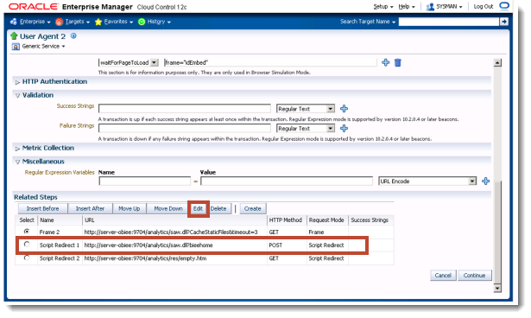Click the scrollbar up arrow
531x318 pixels.
(497, 63)
